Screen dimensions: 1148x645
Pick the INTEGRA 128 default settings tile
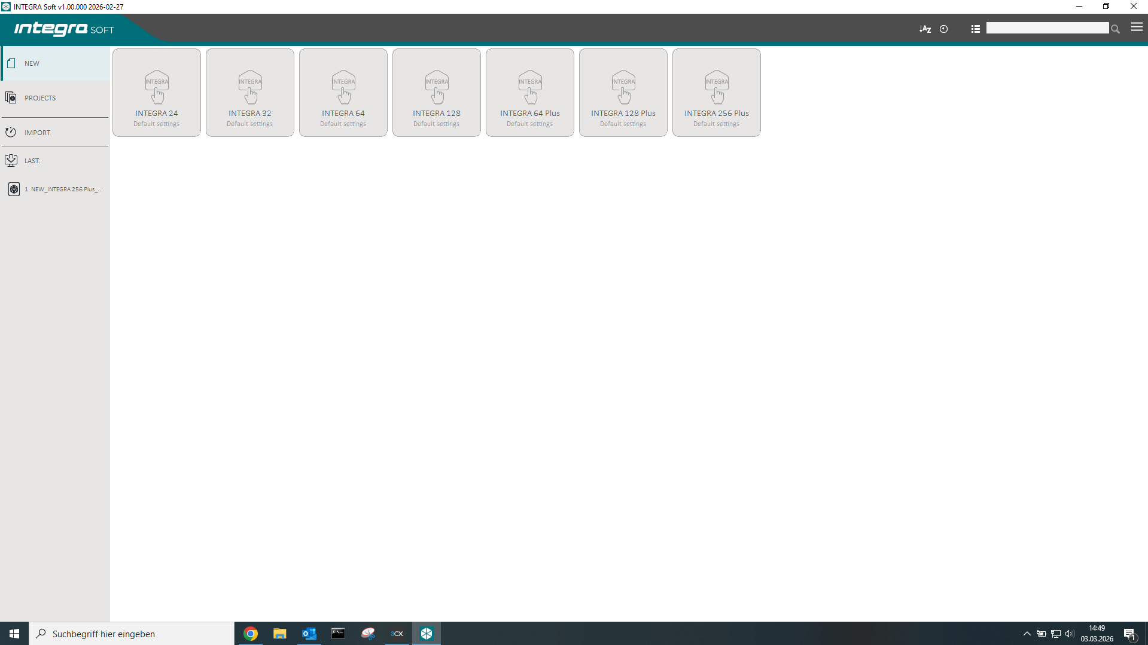(437, 93)
